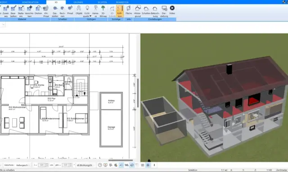Click the vertical scrollbar of the 2D plan
Screen dimensions: 288x172
(x=138, y=93)
